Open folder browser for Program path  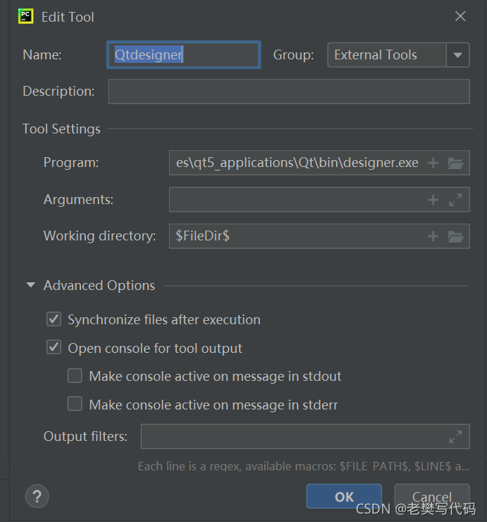(456, 163)
